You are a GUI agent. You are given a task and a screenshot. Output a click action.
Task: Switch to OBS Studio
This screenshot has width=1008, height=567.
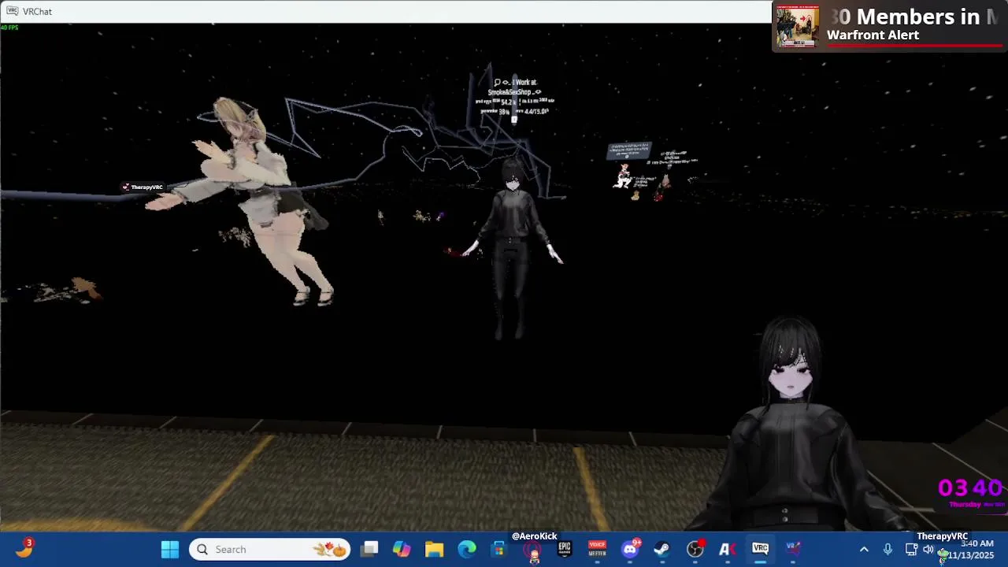[x=695, y=549]
